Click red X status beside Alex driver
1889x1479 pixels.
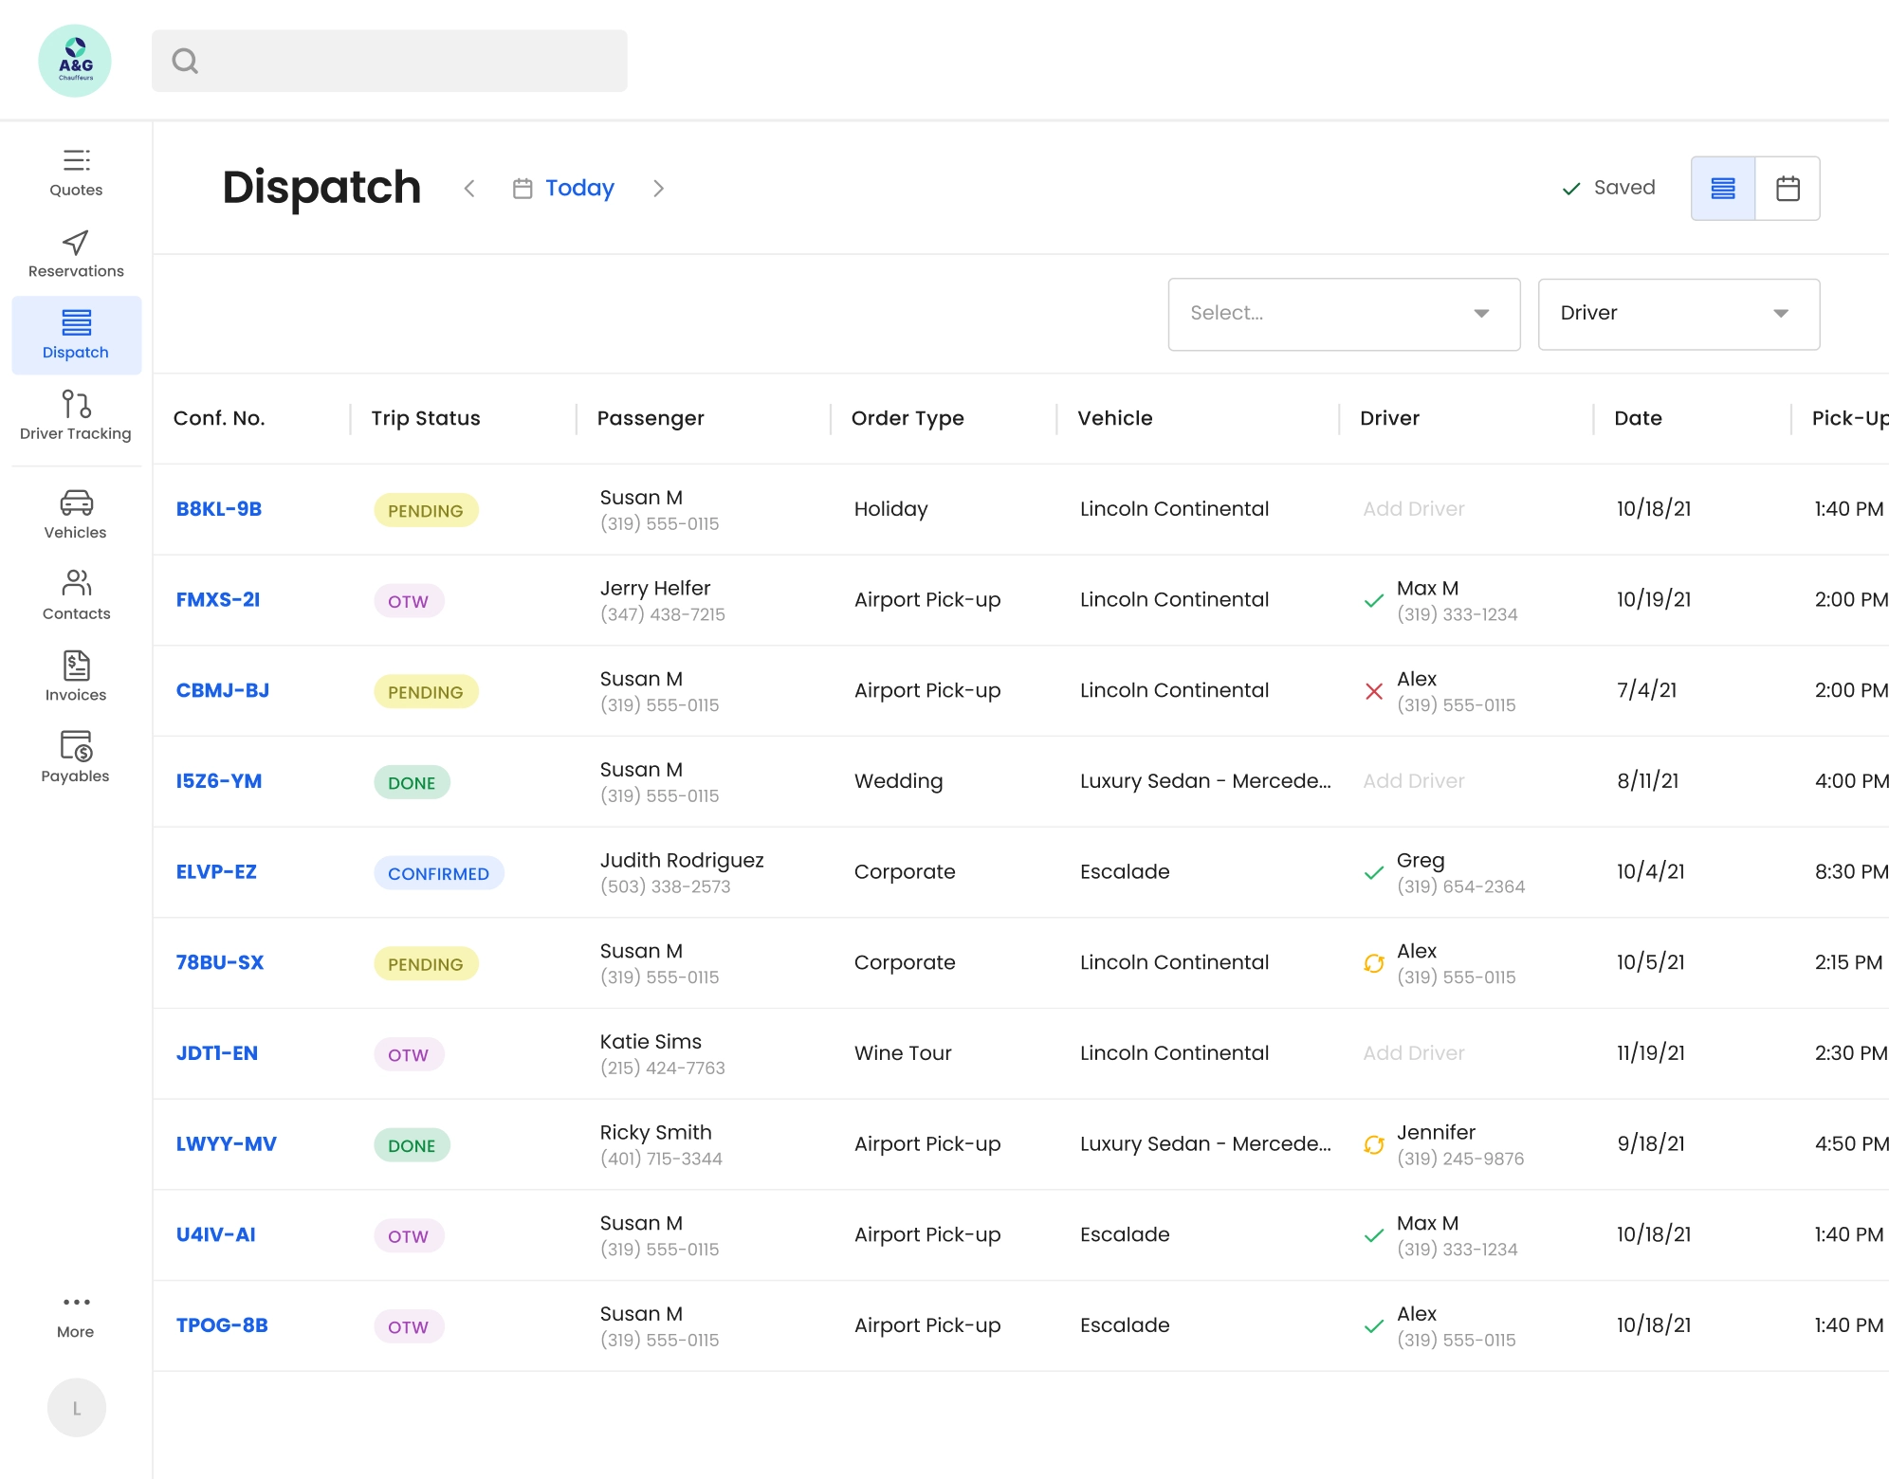[x=1373, y=692]
